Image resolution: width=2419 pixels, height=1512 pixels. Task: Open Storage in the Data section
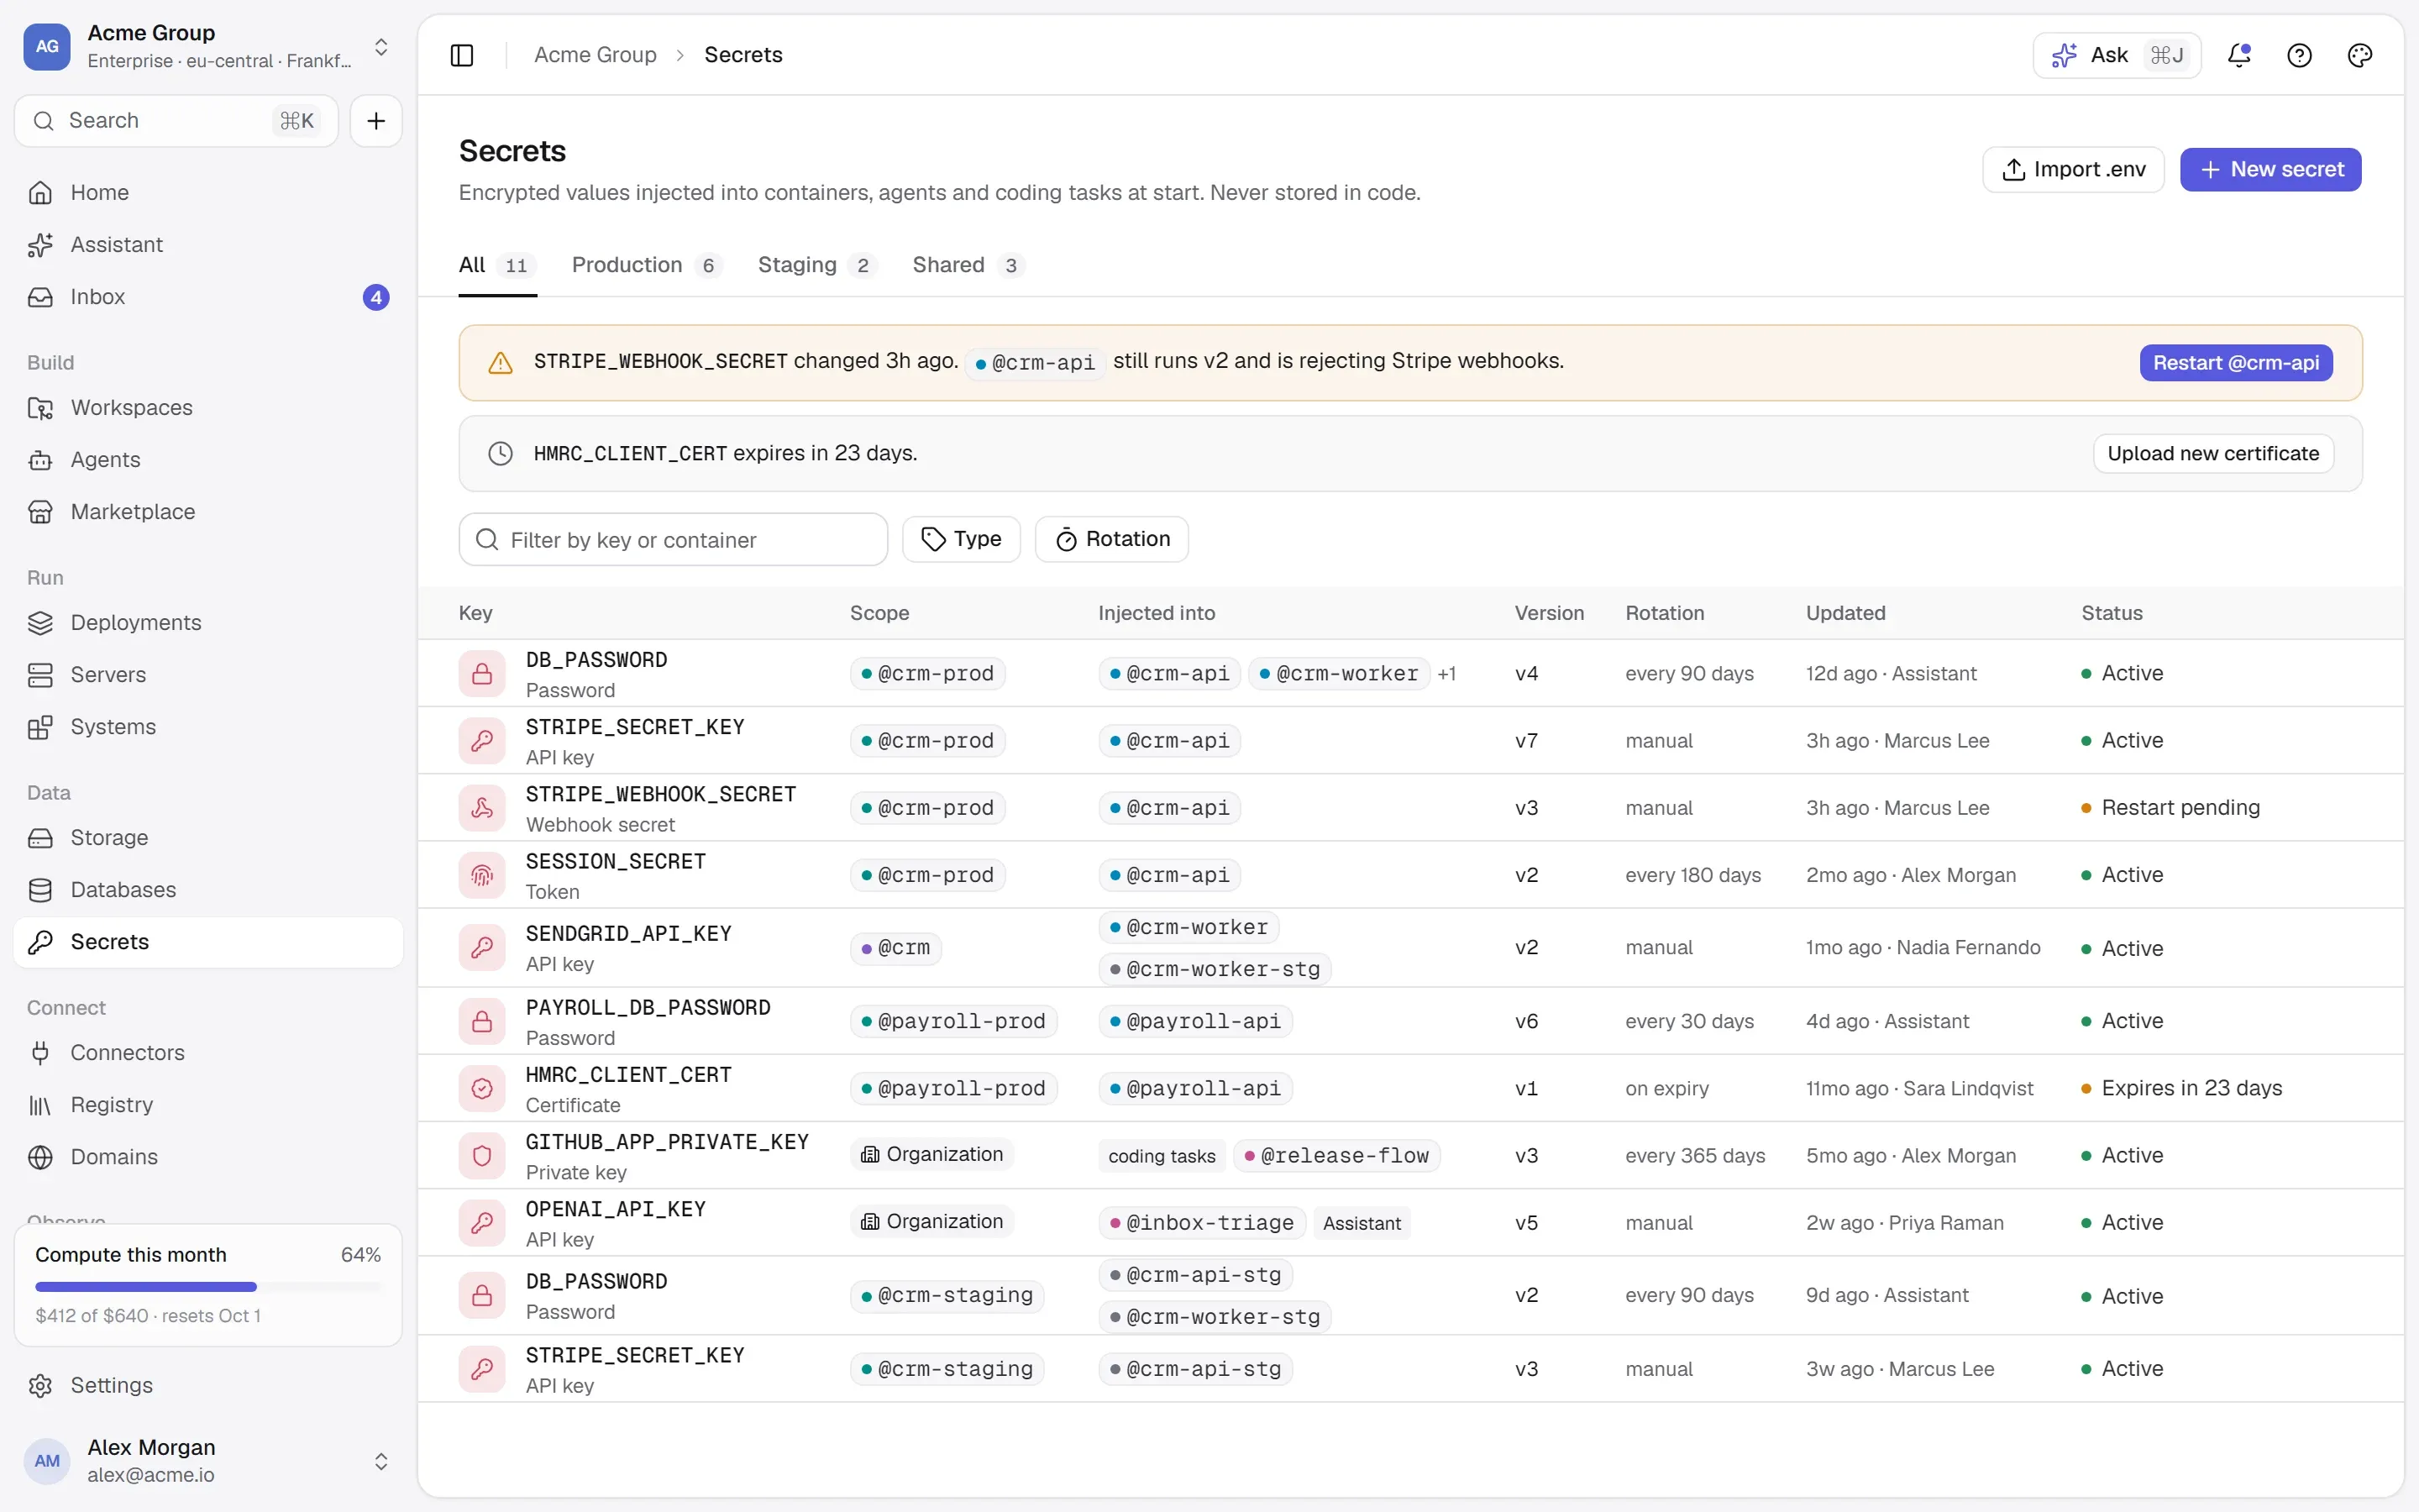[x=208, y=837]
